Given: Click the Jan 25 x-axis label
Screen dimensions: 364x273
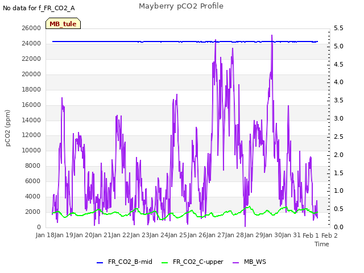Looking at the screenshot, I should point(178,235).
